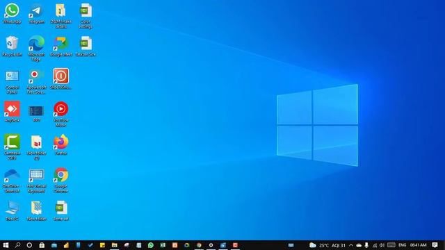
Task: Click the Show desktop sliver at taskbar end
Action: (444, 245)
